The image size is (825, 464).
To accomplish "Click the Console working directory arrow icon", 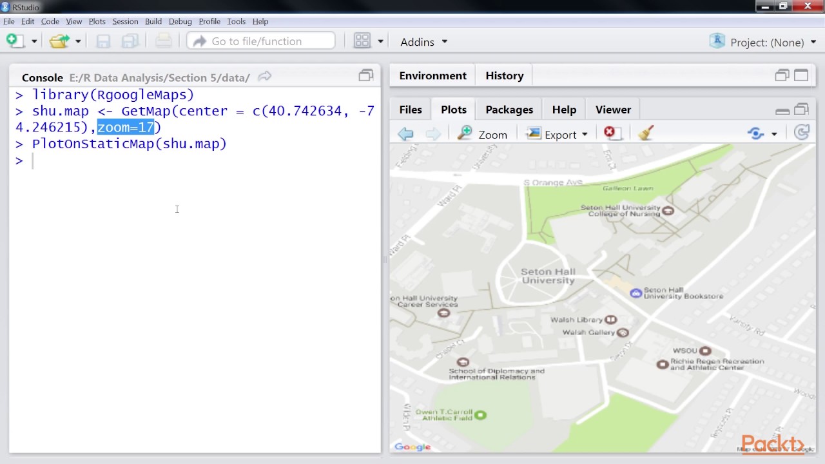I will (264, 77).
